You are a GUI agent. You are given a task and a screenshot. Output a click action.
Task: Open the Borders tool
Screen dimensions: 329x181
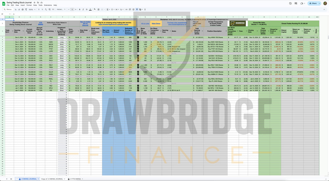[x=98, y=10]
